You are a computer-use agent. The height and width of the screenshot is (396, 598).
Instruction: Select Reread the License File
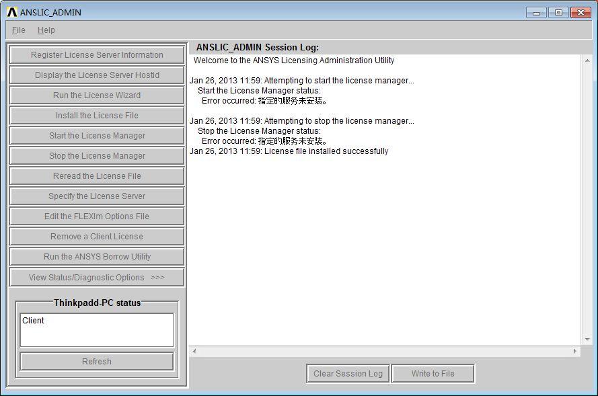coord(97,176)
